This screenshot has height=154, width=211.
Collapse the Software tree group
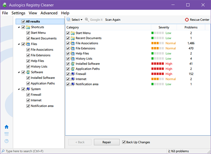19,72
